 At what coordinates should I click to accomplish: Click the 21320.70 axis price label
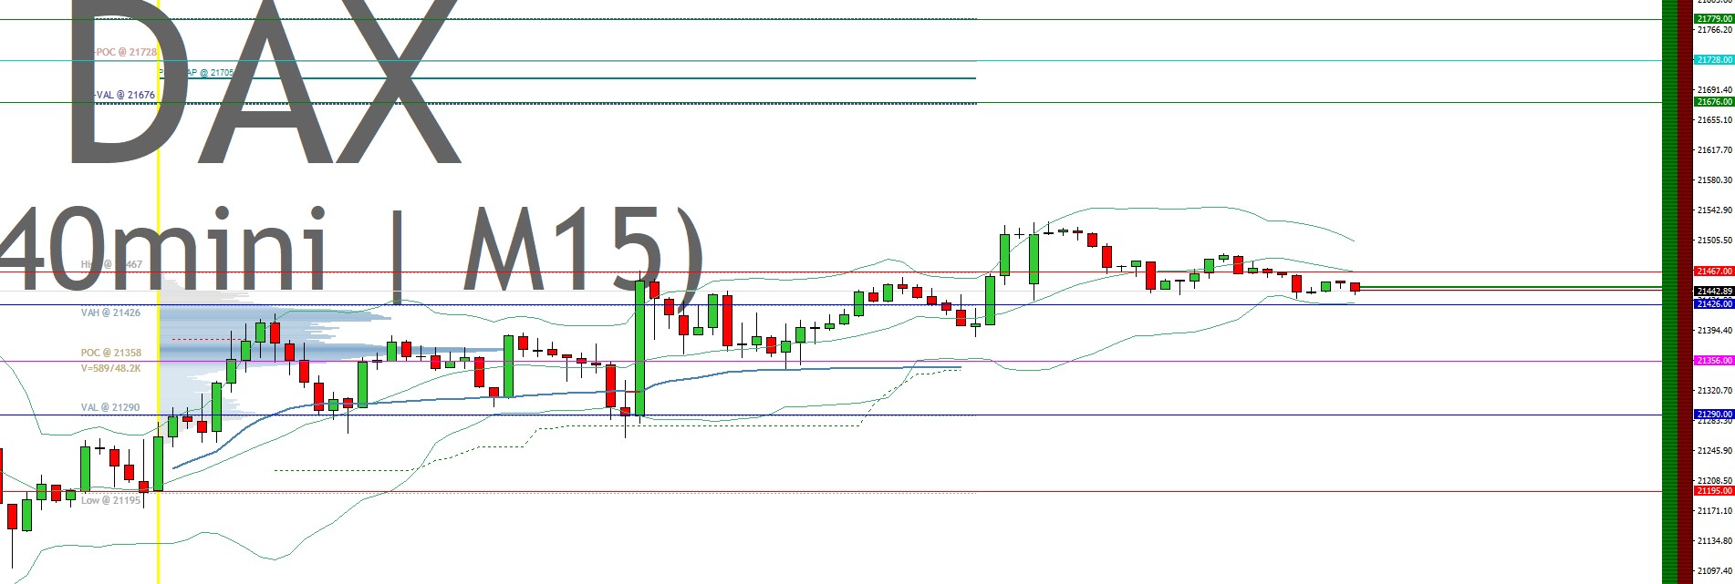1714,391
